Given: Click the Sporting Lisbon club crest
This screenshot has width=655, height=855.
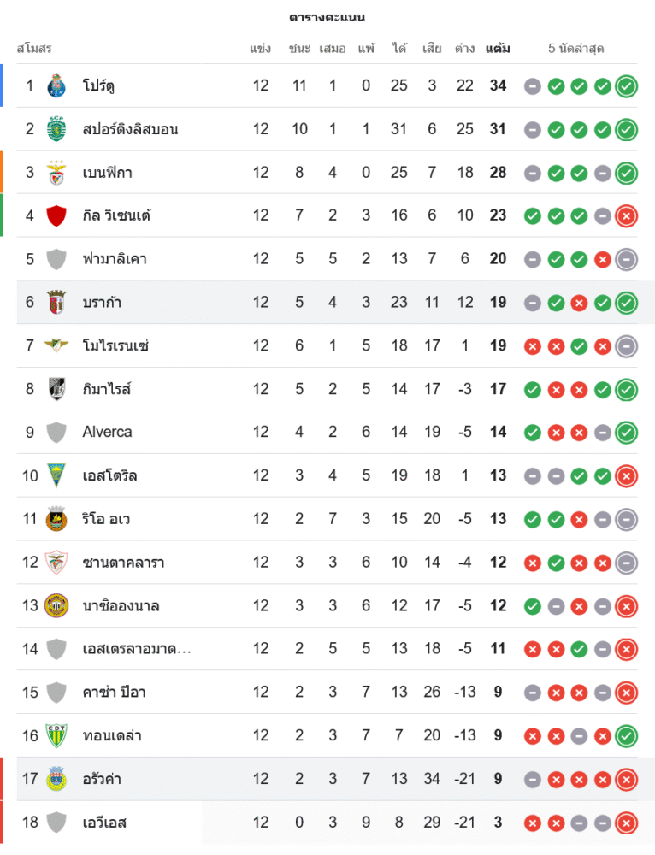Looking at the screenshot, I should (x=56, y=129).
